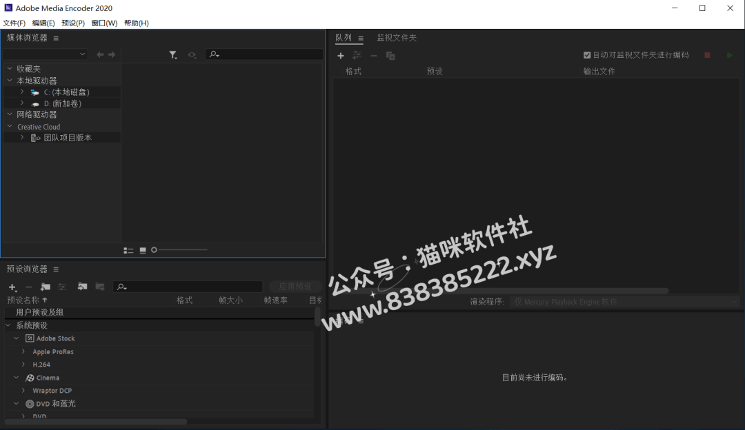The width and height of the screenshot is (745, 430).
Task: Export presets using the folder-out icon
Action: [100, 287]
